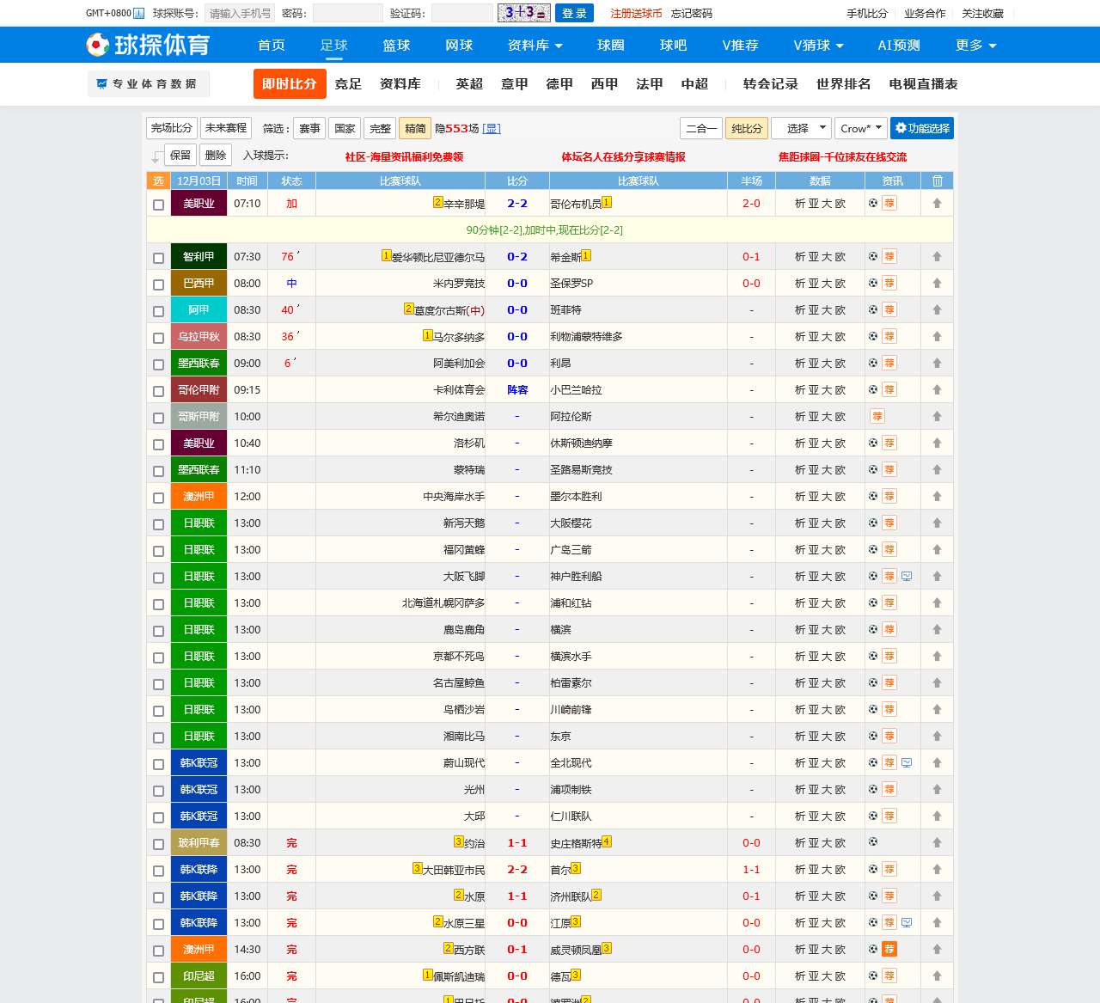The width and height of the screenshot is (1100, 1003).
Task: Open the 选择 dropdown
Action: pyautogui.click(x=801, y=128)
